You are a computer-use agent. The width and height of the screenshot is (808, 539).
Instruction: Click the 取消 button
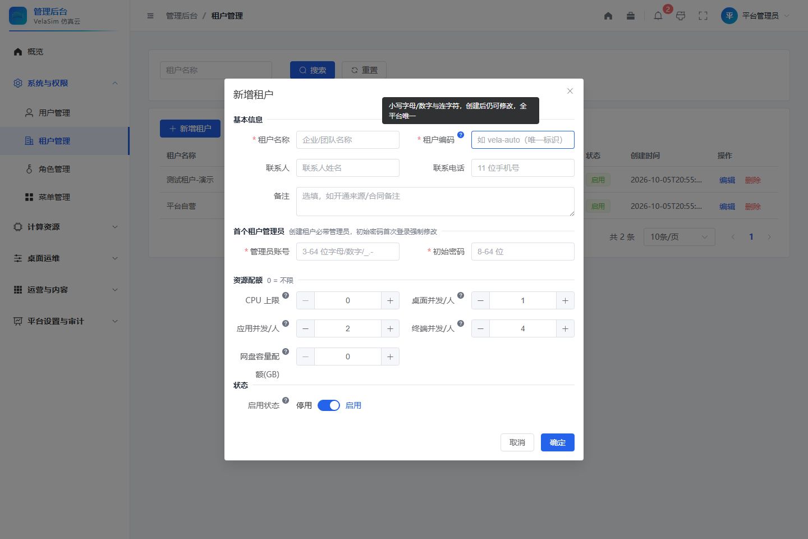pos(517,442)
